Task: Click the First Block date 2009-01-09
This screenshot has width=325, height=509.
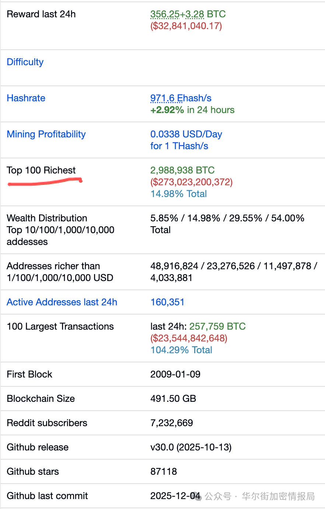Action: point(175,374)
